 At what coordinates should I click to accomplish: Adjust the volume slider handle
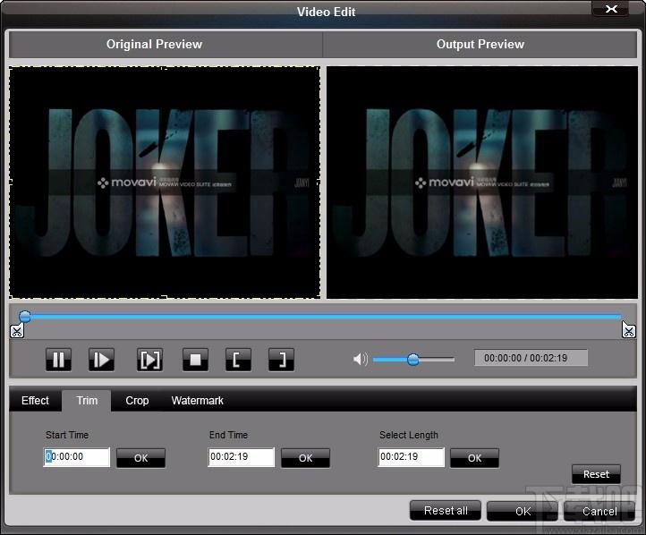click(412, 360)
